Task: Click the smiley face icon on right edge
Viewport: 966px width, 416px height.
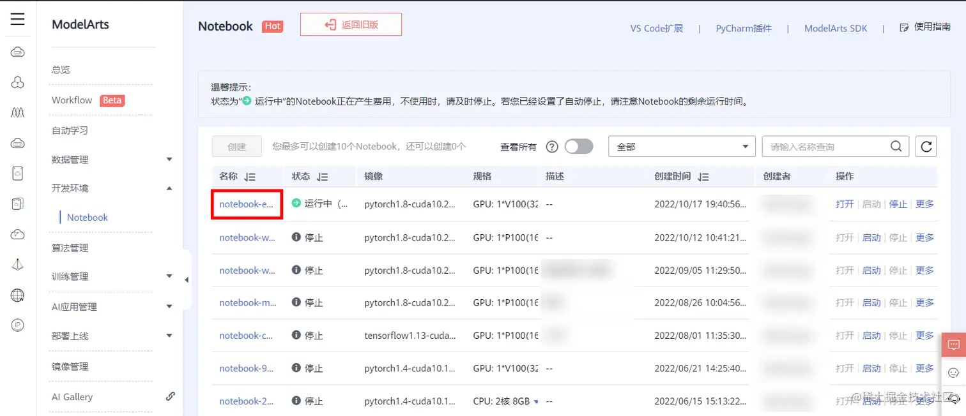Action: [x=953, y=373]
